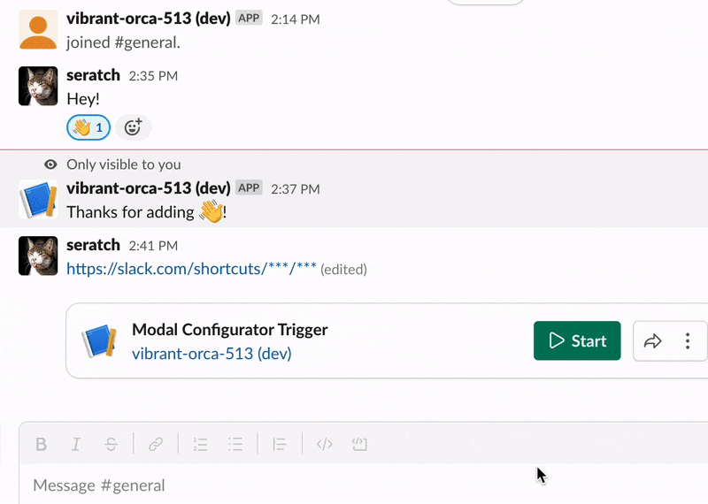
Task: Start an ordered numbered list
Action: [200, 445]
